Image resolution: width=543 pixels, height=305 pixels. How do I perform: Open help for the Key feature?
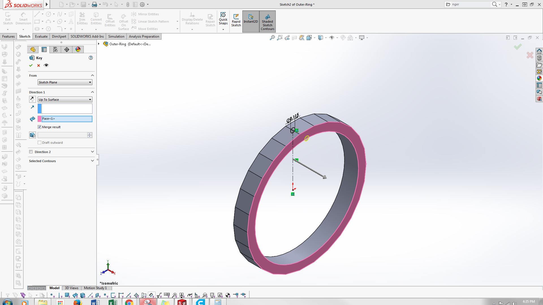pyautogui.click(x=91, y=58)
